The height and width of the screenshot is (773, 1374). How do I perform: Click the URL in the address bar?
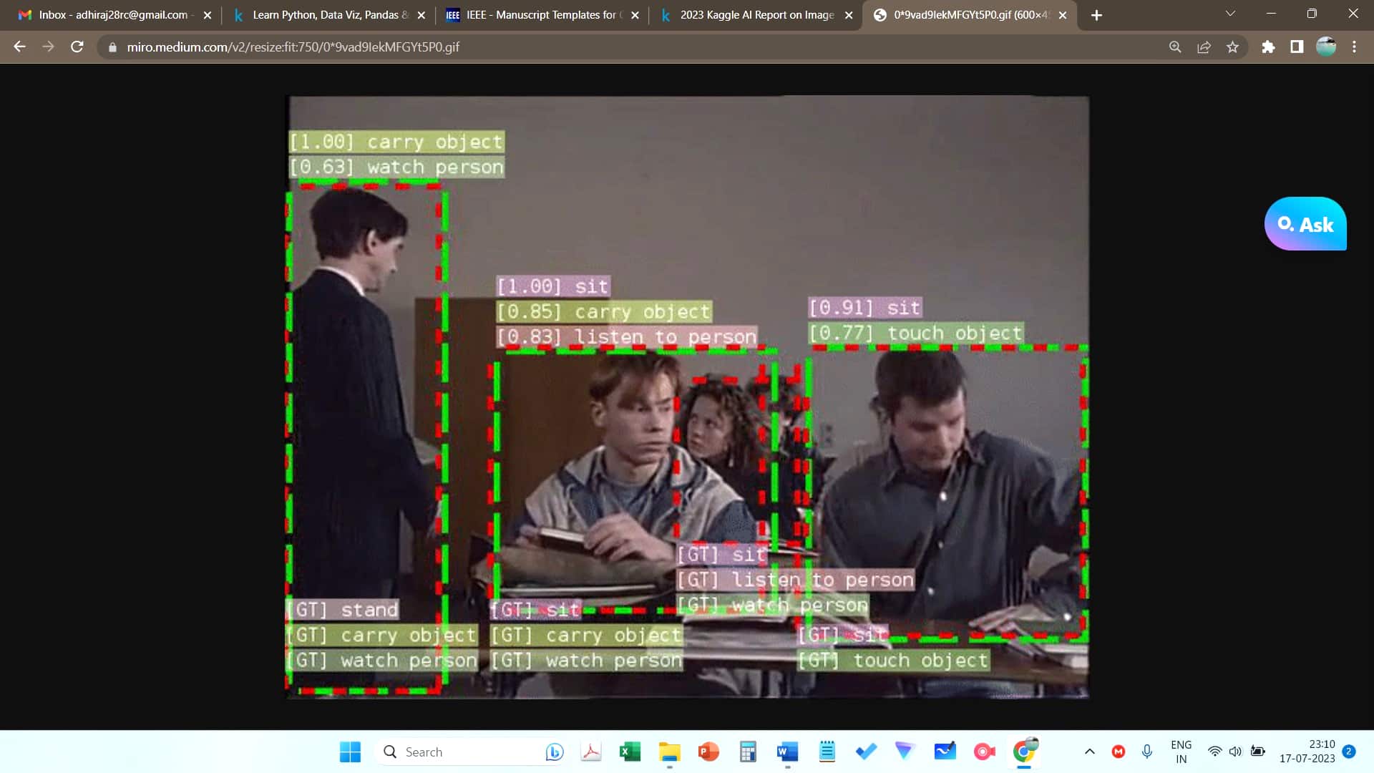pos(293,47)
